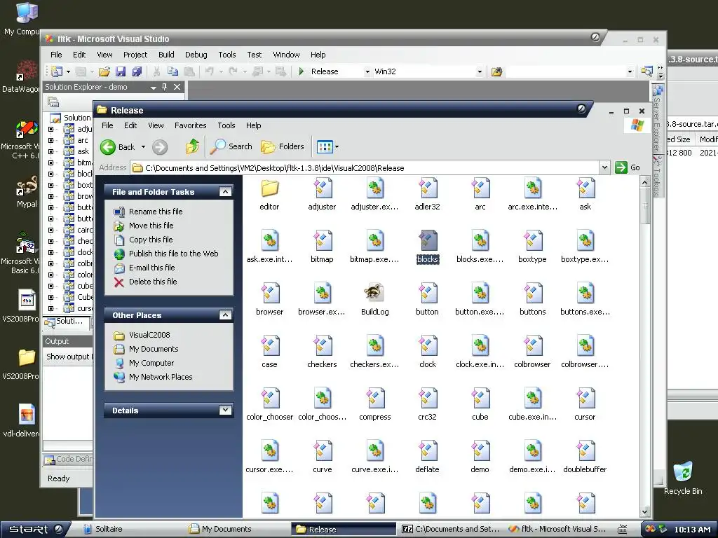
Task: Click E-mail this file link
Action: tap(151, 267)
